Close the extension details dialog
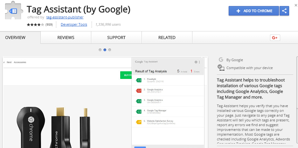This screenshot has width=298, height=148. 296,5
